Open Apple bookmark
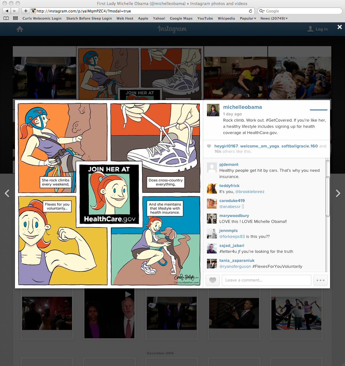 (143, 18)
